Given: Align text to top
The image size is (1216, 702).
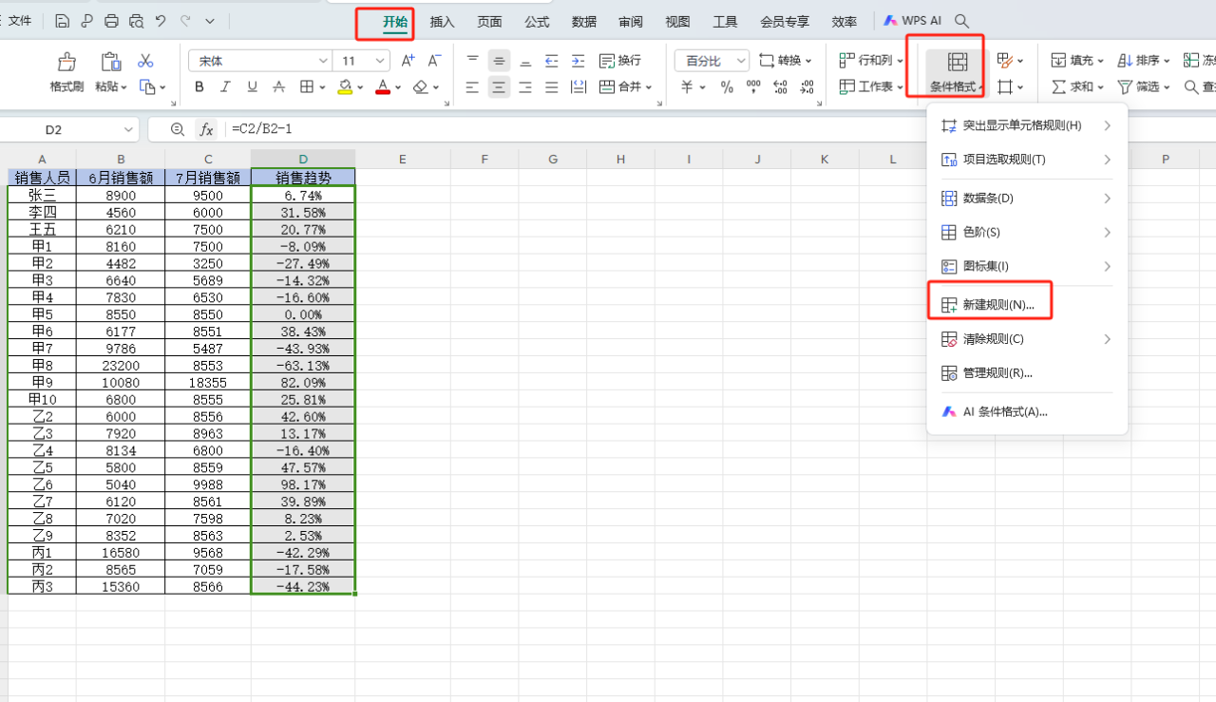Looking at the screenshot, I should [472, 61].
